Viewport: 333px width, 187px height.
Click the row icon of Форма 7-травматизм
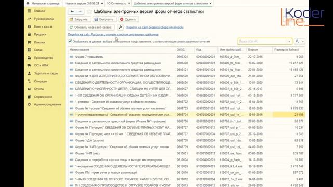click(72, 57)
